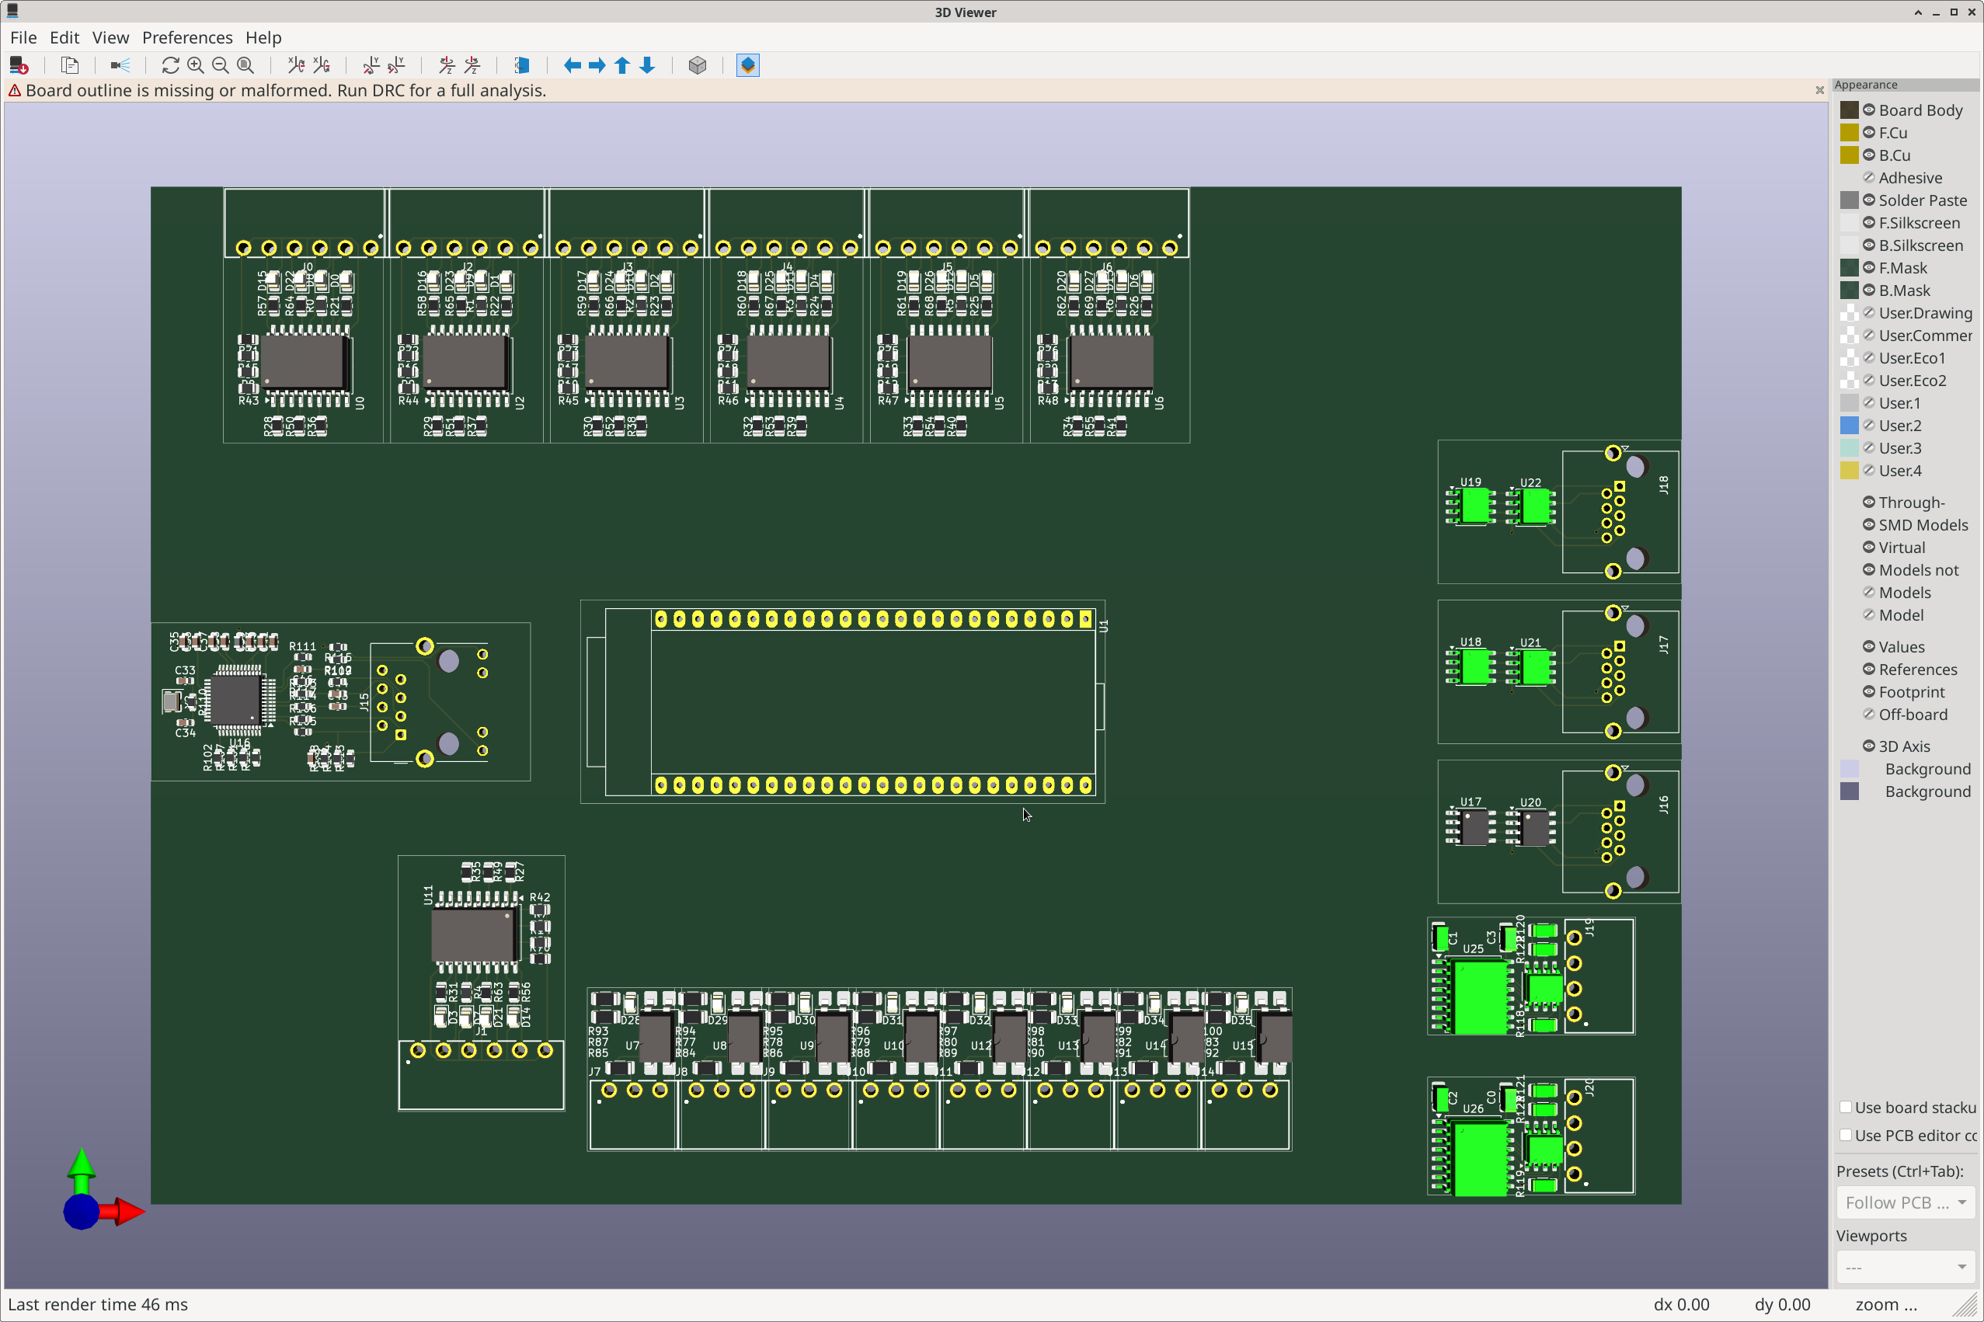The width and height of the screenshot is (1984, 1322).
Task: Copy 3D image to clipboard icon
Action: 70,66
